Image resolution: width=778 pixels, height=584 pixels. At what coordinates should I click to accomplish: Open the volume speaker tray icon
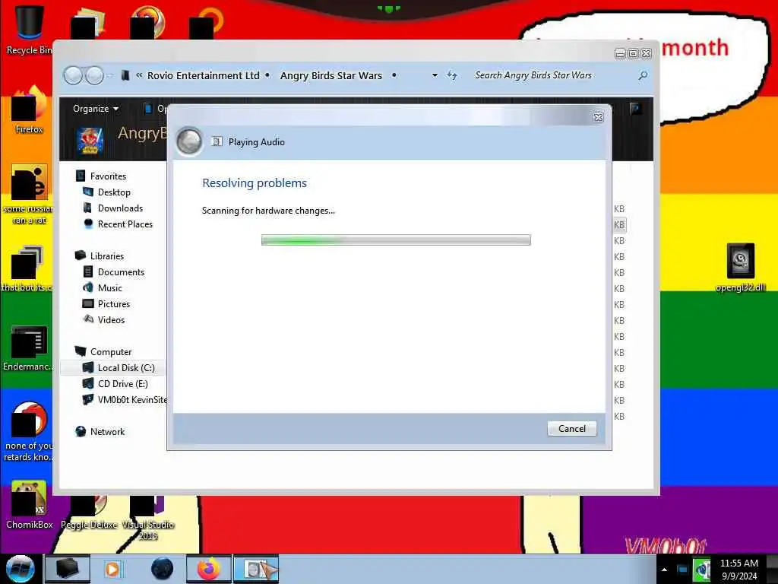coord(703,570)
